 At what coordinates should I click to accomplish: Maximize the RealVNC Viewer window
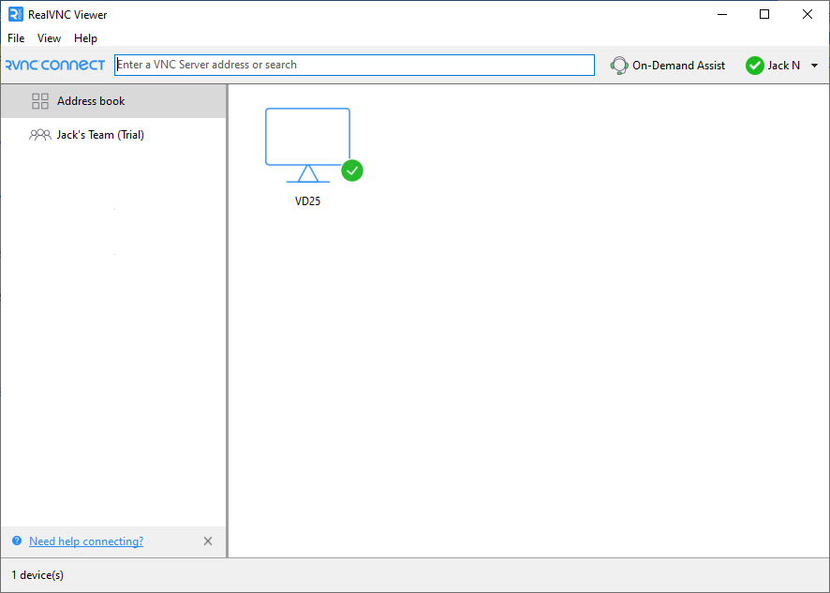pos(764,14)
